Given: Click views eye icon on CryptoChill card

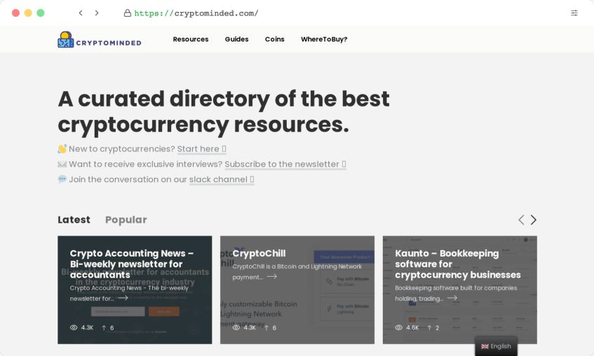Looking at the screenshot, I should (236, 327).
